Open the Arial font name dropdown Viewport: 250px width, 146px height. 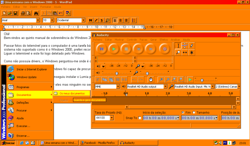[x=38, y=20]
